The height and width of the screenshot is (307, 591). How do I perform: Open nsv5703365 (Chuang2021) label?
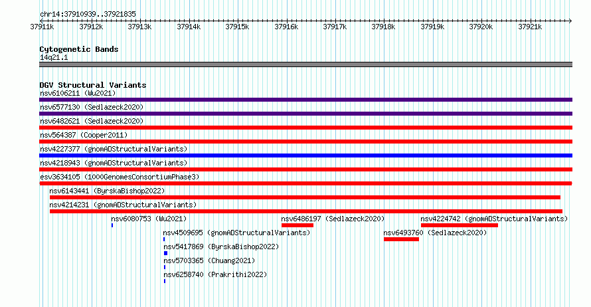point(209,260)
